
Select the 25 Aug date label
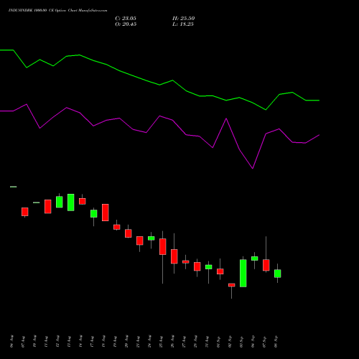click(x=162, y=342)
